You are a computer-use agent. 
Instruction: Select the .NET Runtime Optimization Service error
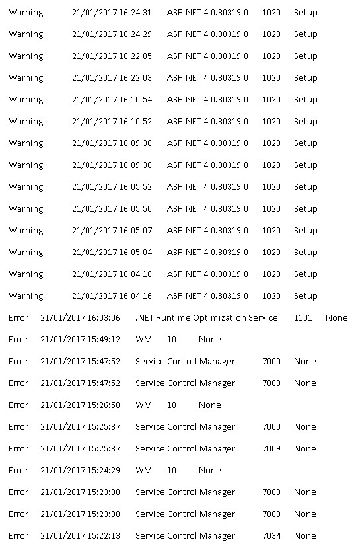[178, 318]
